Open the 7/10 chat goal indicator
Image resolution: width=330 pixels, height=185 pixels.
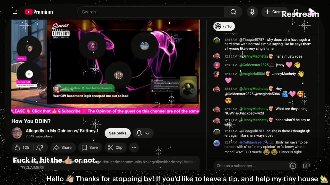point(224,26)
